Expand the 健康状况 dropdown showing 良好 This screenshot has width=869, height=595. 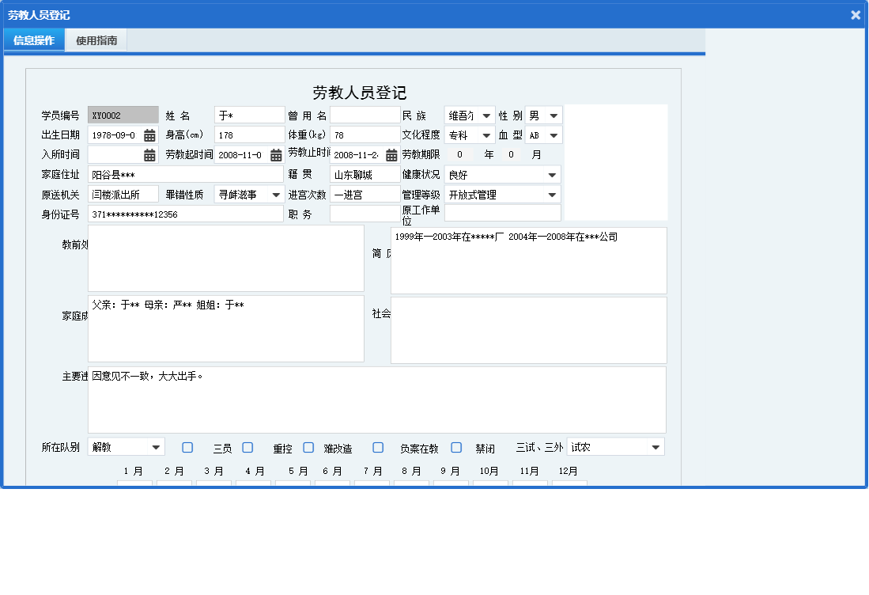(554, 174)
